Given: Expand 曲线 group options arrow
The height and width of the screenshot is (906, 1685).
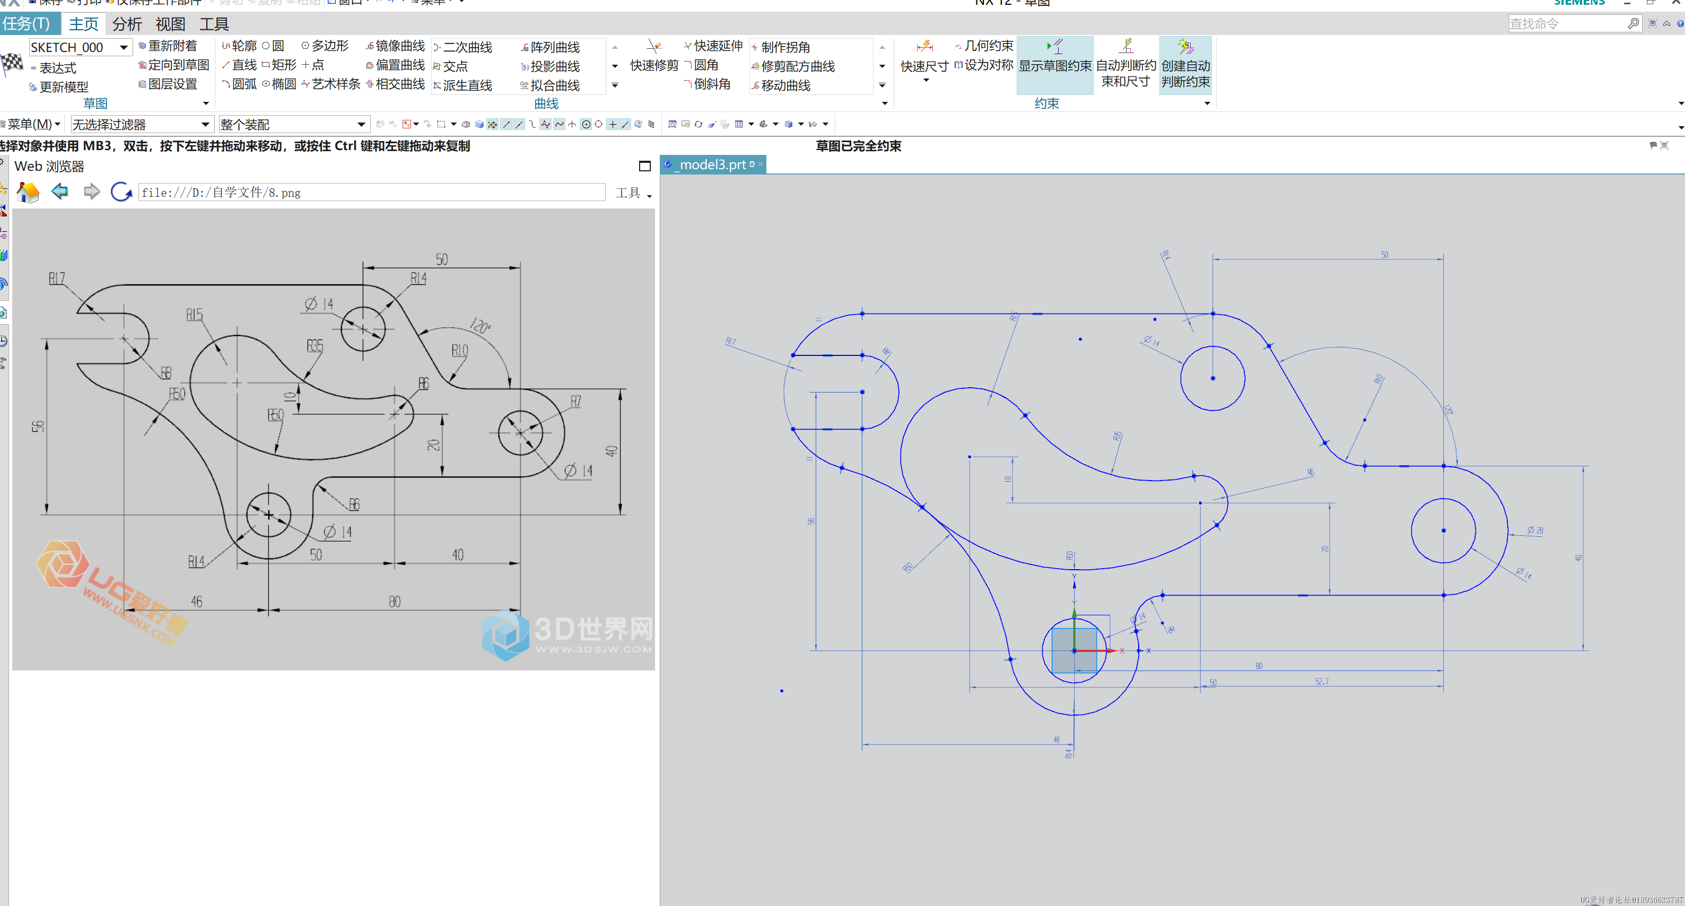Looking at the screenshot, I should (884, 103).
